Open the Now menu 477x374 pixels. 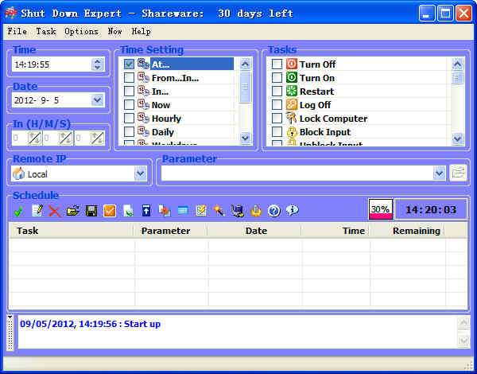point(115,31)
